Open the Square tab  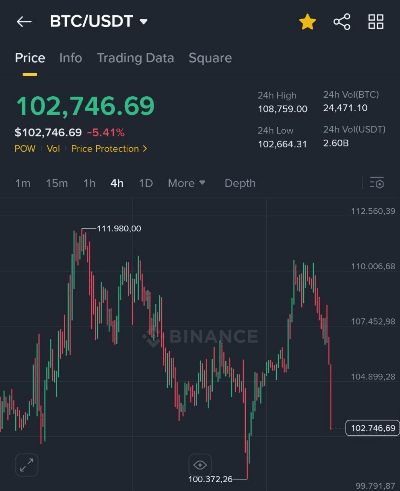(x=210, y=58)
